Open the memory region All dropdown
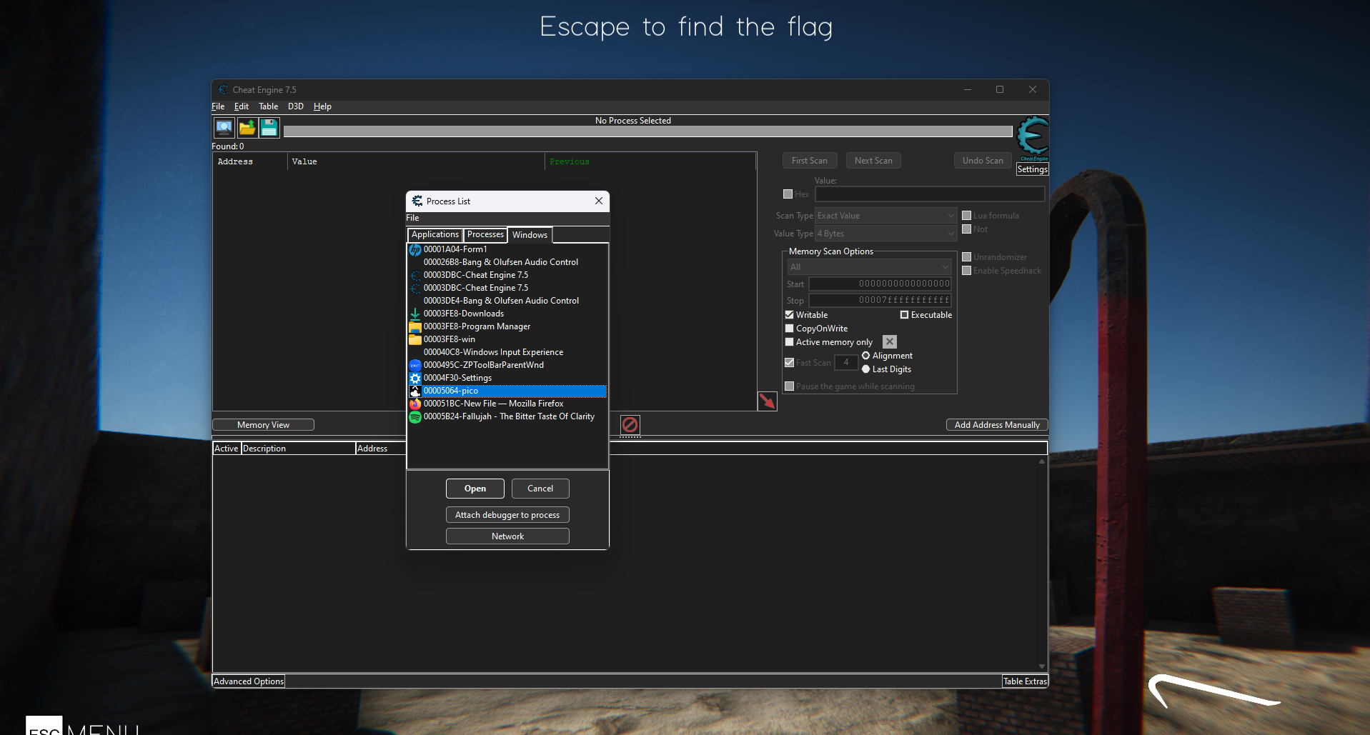 (870, 267)
